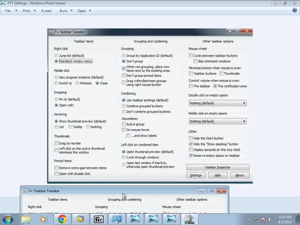Enable 'Display seconds on the tray clock'

[x=191, y=150]
